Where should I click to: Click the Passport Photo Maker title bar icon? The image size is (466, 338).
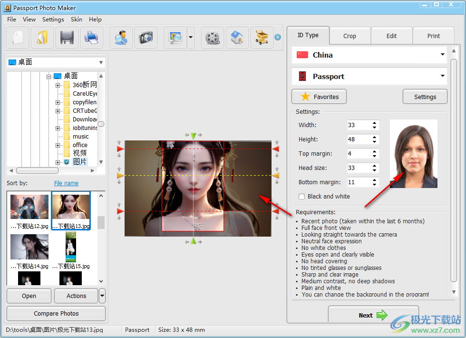point(8,8)
